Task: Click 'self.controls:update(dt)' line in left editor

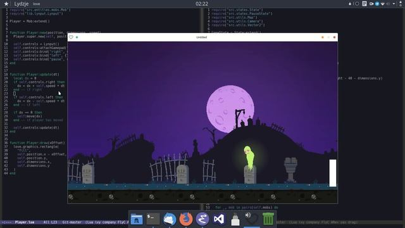Action: (36, 127)
